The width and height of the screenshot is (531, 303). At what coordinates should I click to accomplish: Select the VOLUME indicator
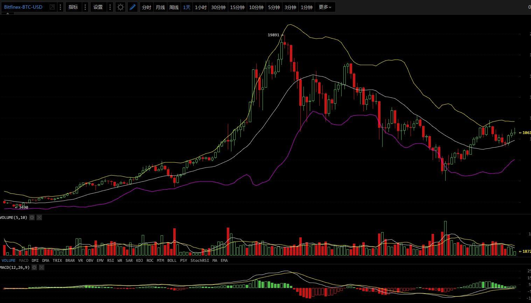[9, 260]
